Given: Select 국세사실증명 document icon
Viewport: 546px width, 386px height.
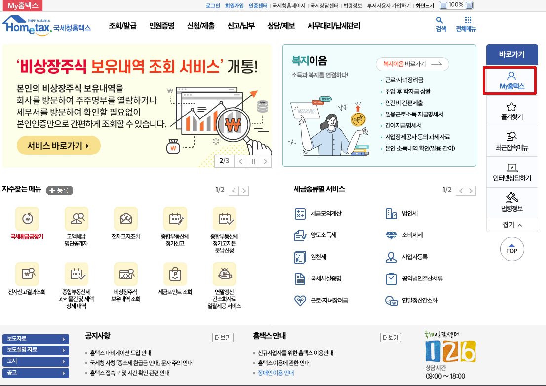Looking at the screenshot, I should [x=300, y=279].
